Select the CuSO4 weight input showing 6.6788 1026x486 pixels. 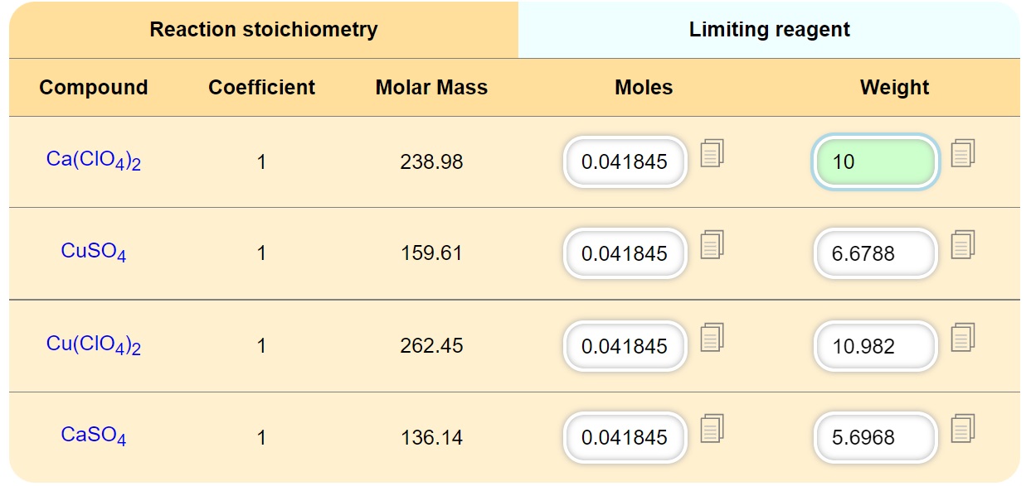(x=875, y=253)
